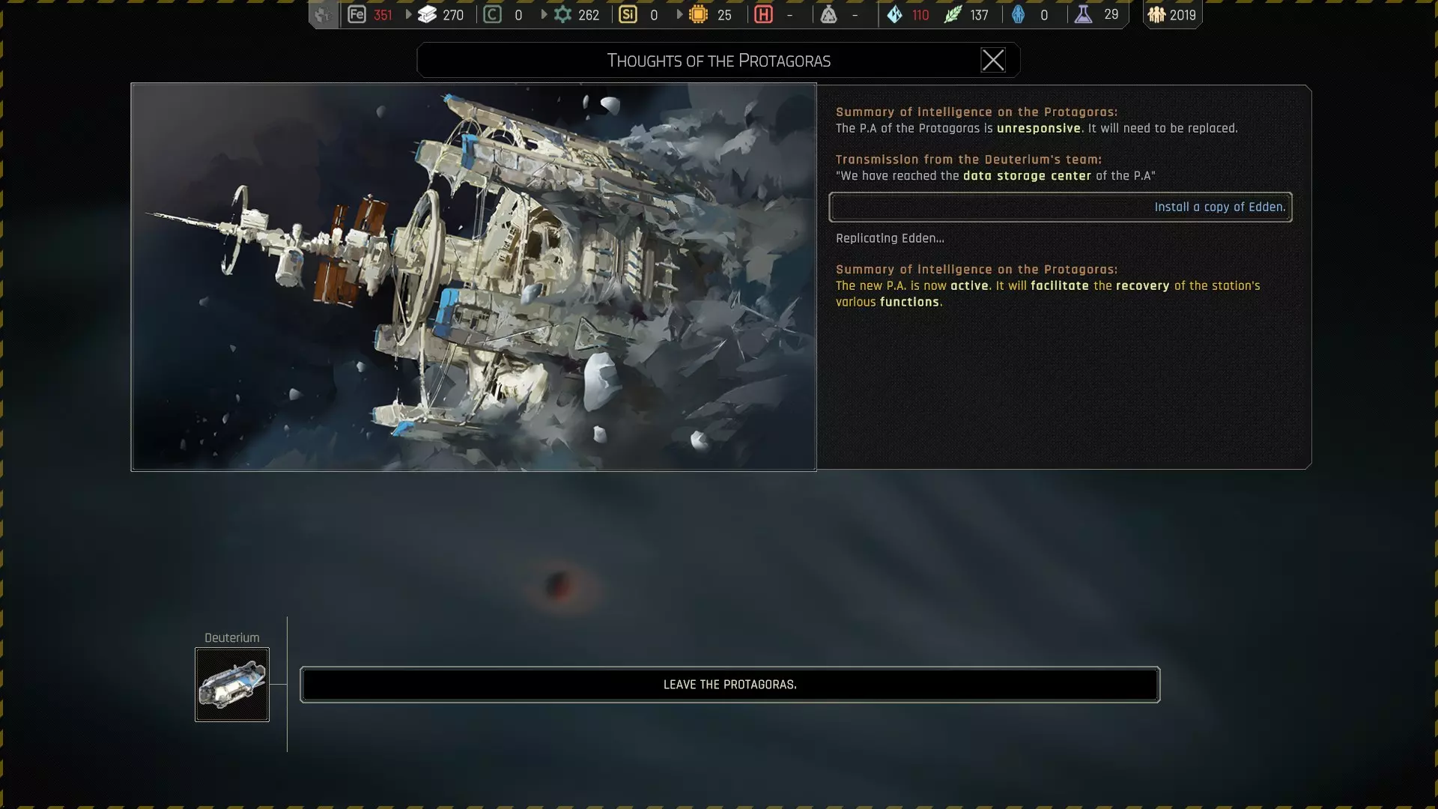
Task: Click the blue cryopod figure icon
Action: 1018,14
